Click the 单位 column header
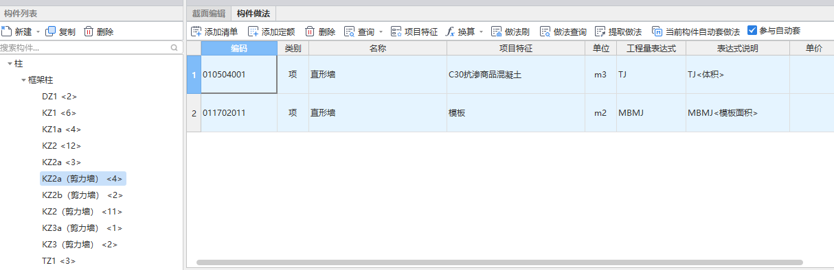The height and width of the screenshot is (270, 834). tap(600, 48)
